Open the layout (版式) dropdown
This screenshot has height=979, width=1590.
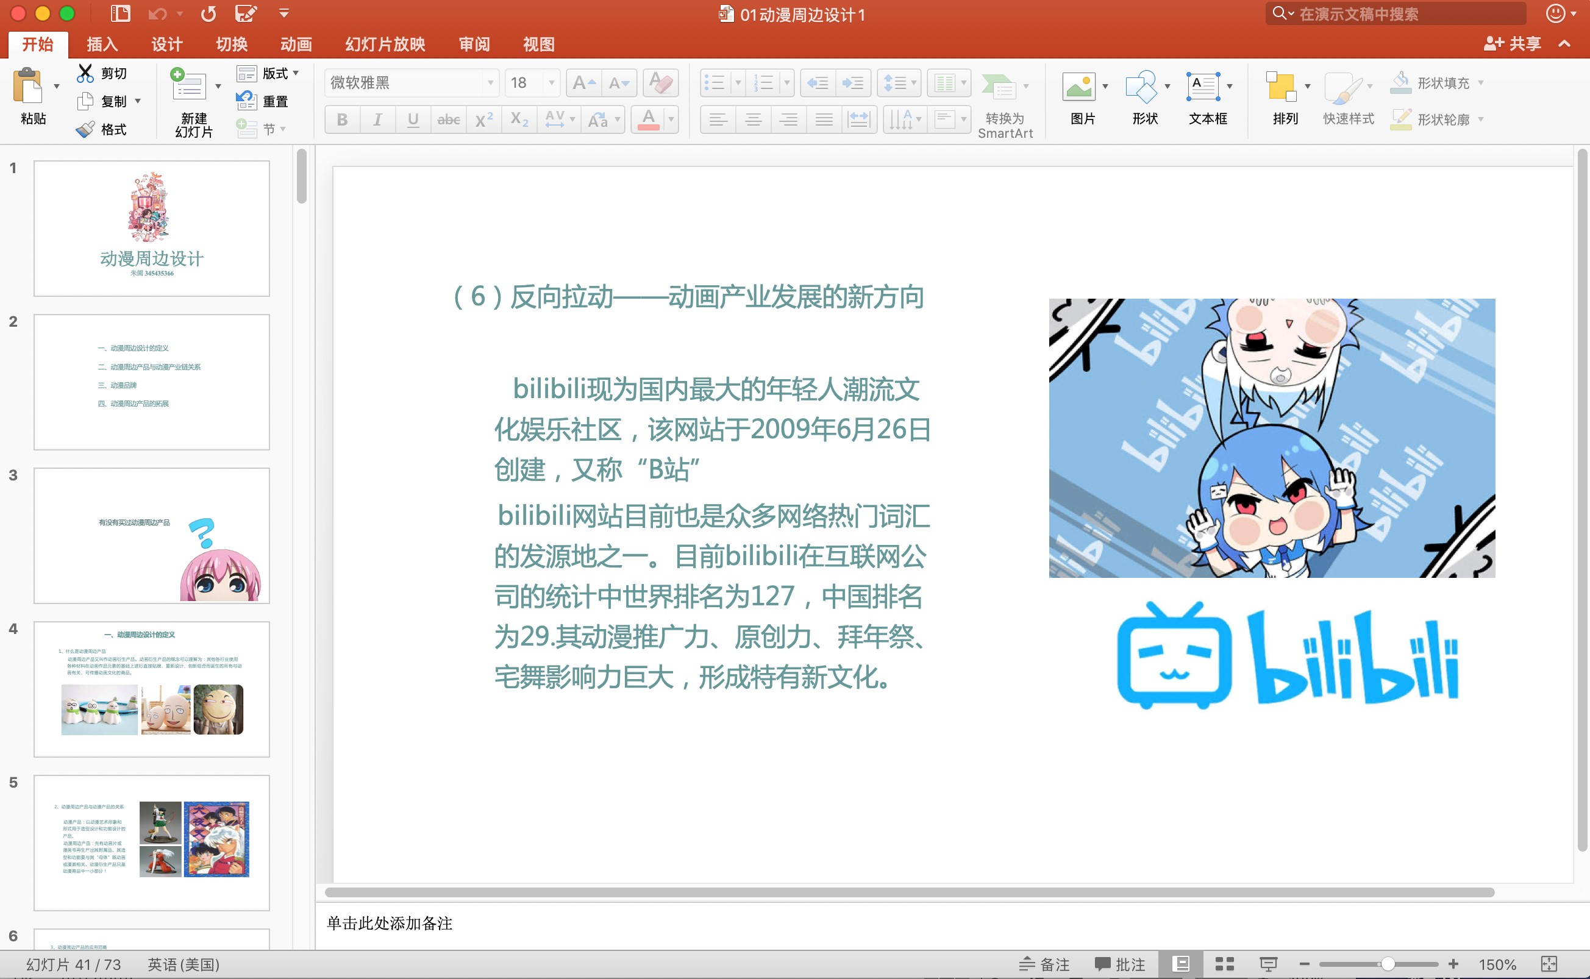(x=296, y=73)
